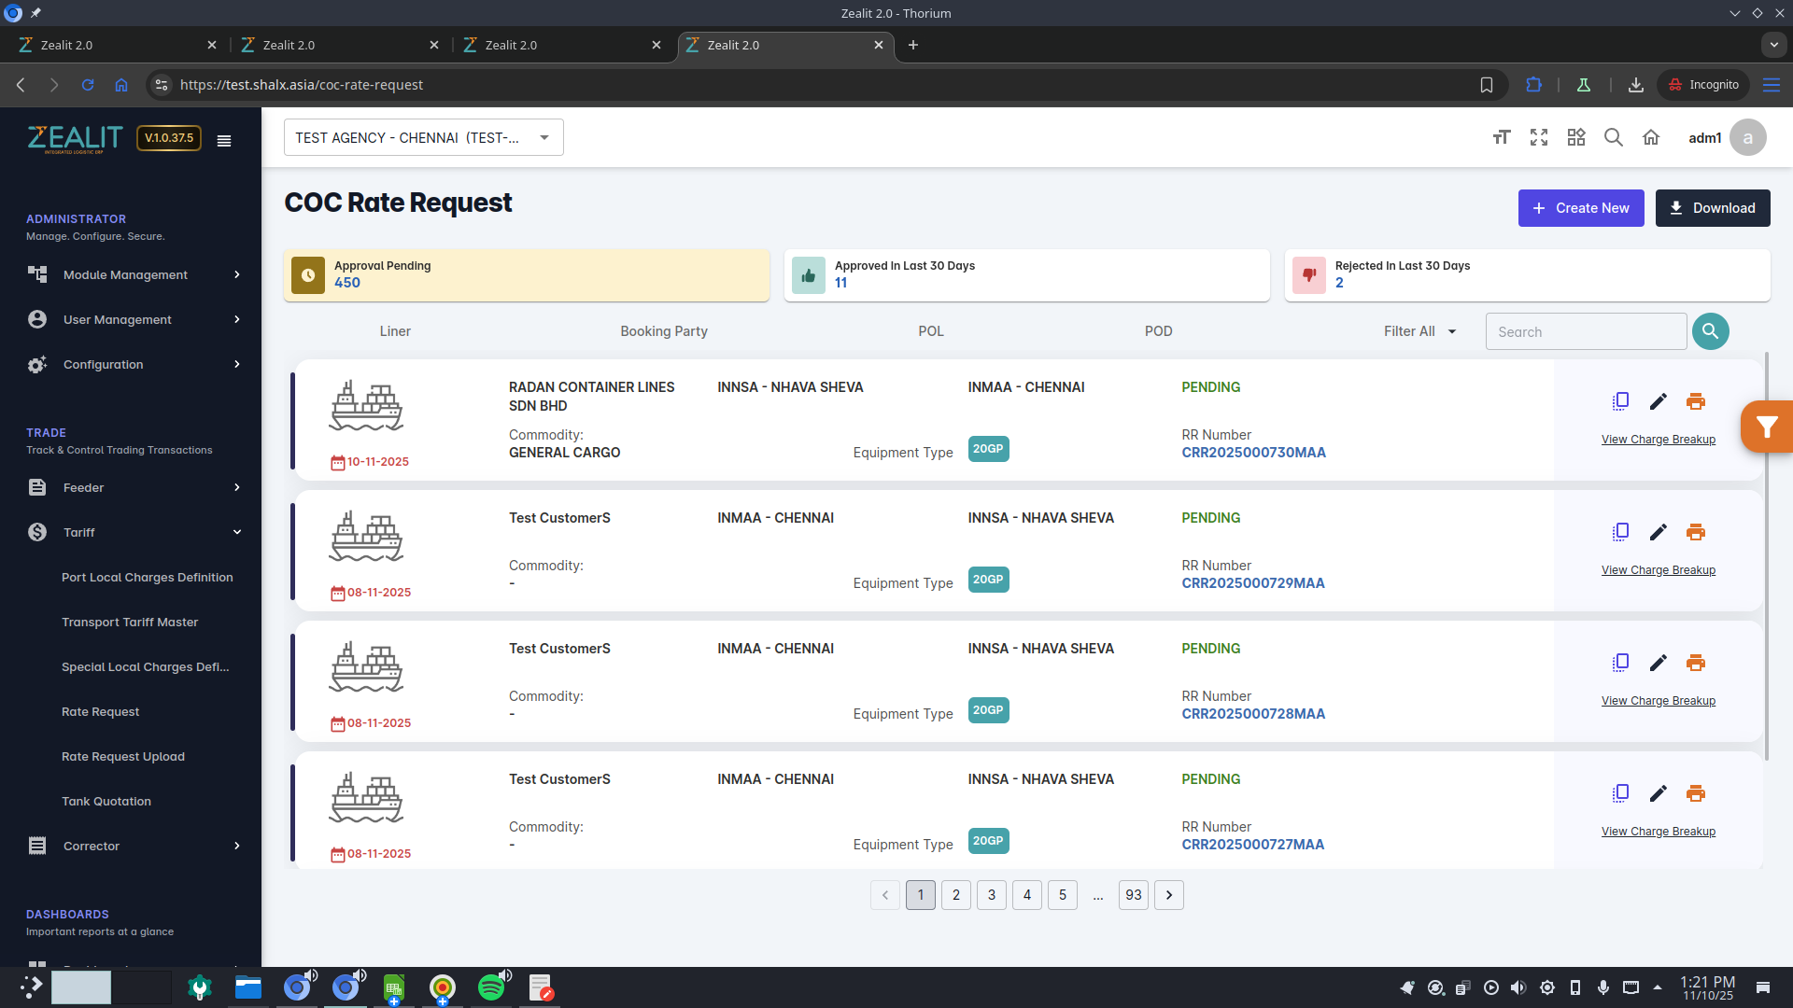Open the dashboard grid icon in the header
Screen dimensions: 1793x1008
[1576, 137]
